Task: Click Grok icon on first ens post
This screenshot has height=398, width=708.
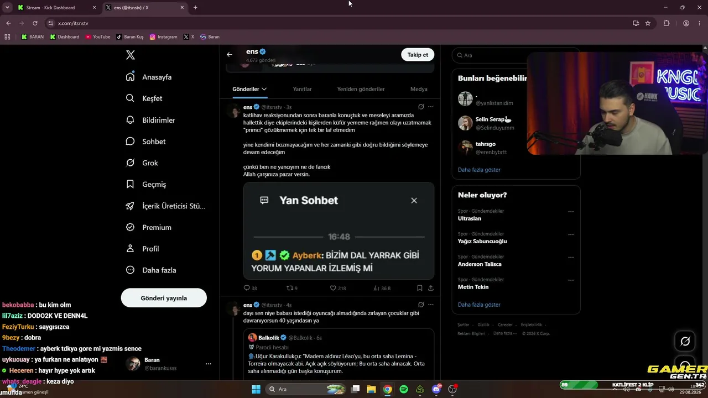Action: coord(421,107)
